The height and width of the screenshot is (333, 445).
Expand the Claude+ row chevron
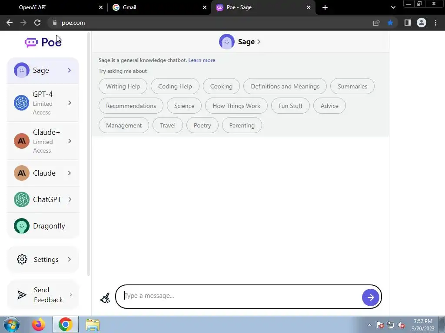[70, 141]
